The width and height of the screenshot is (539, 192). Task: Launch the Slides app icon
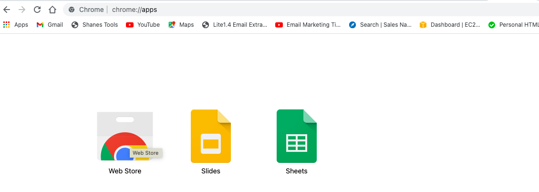211,136
